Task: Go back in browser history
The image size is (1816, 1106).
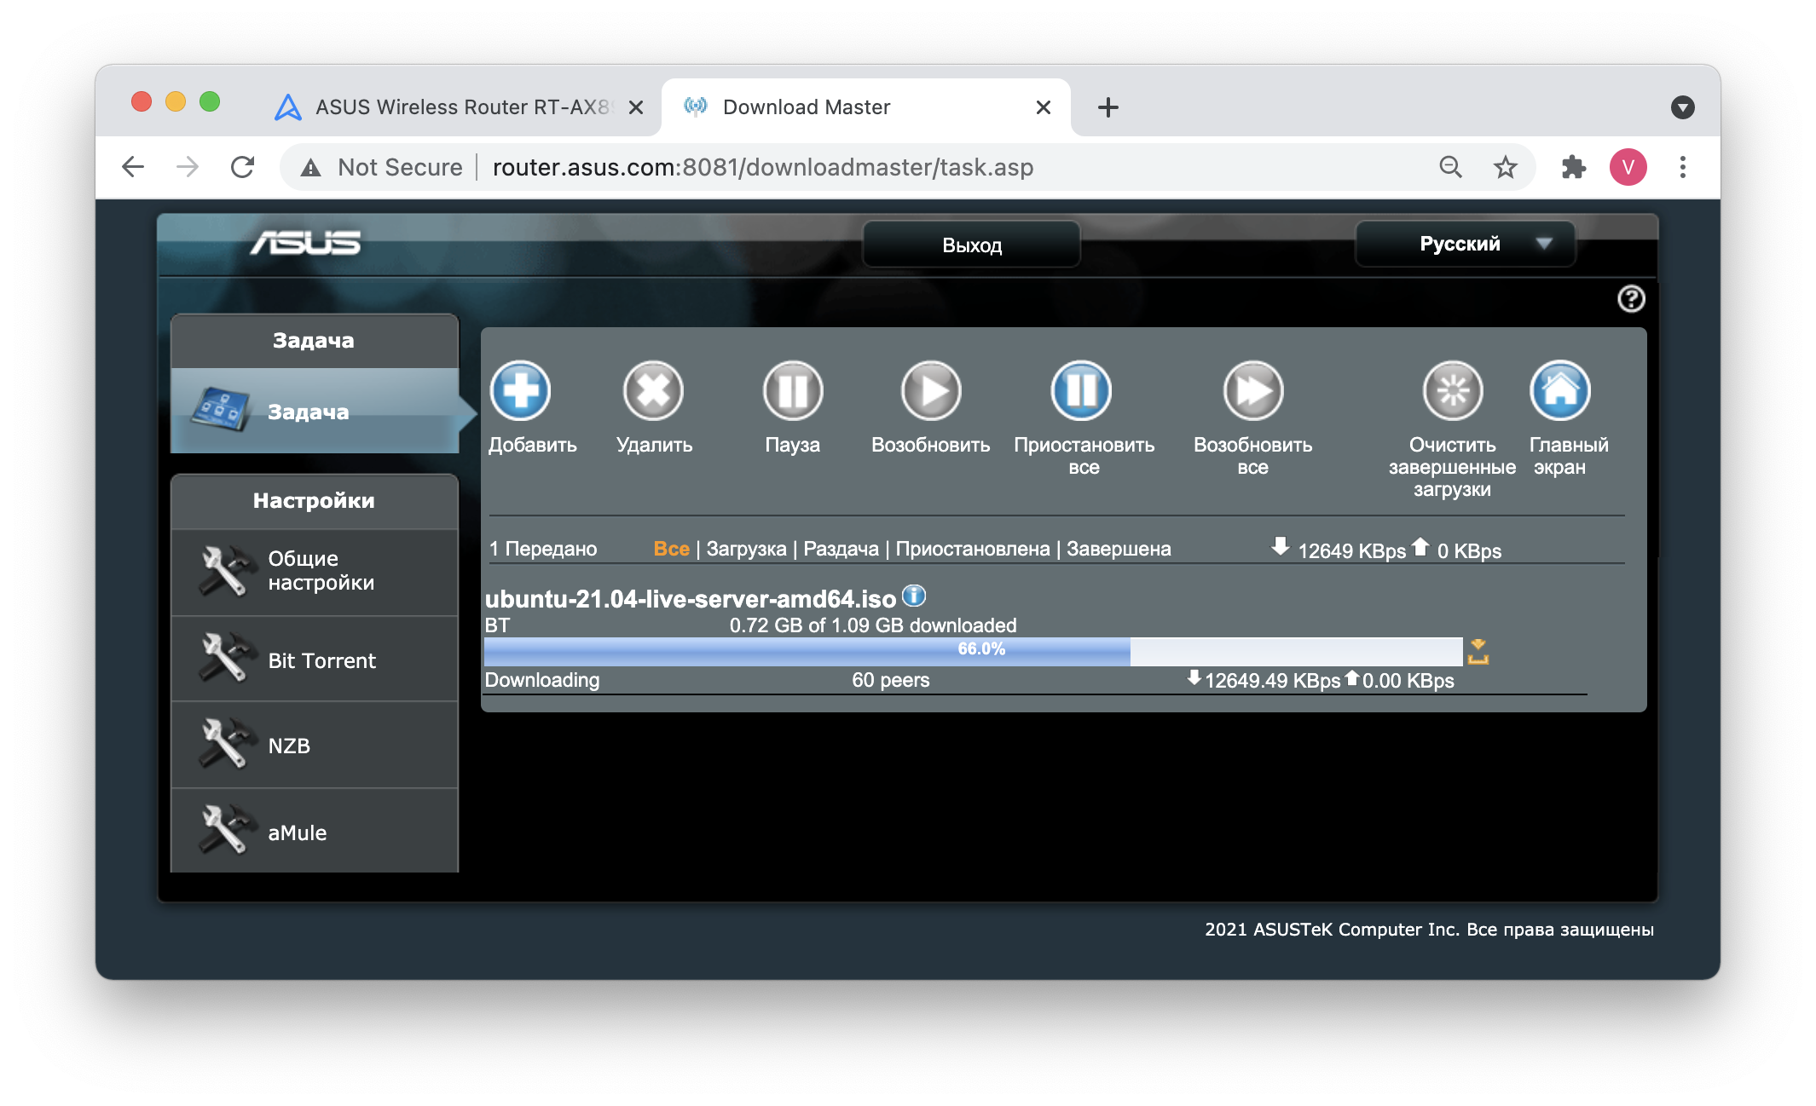Action: point(133,167)
